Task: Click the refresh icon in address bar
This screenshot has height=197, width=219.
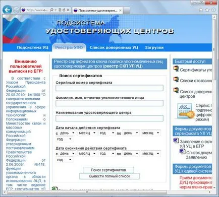Action: (x=64, y=10)
